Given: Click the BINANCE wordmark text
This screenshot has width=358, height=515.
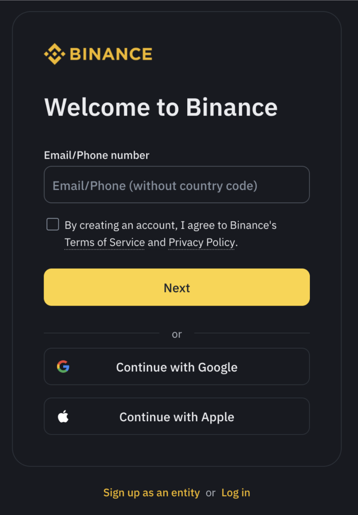Looking at the screenshot, I should click(111, 54).
